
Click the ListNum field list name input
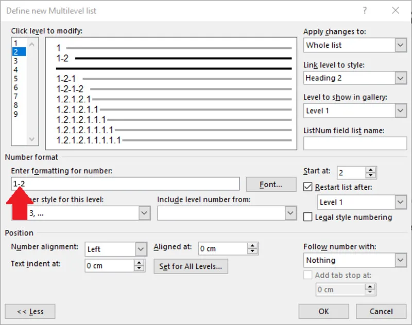pyautogui.click(x=355, y=143)
